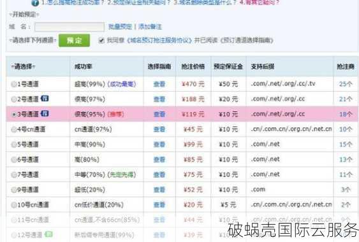The width and height of the screenshot is (359, 242).
Task: Open the 21个 registrar count link
Action: coord(346,99)
